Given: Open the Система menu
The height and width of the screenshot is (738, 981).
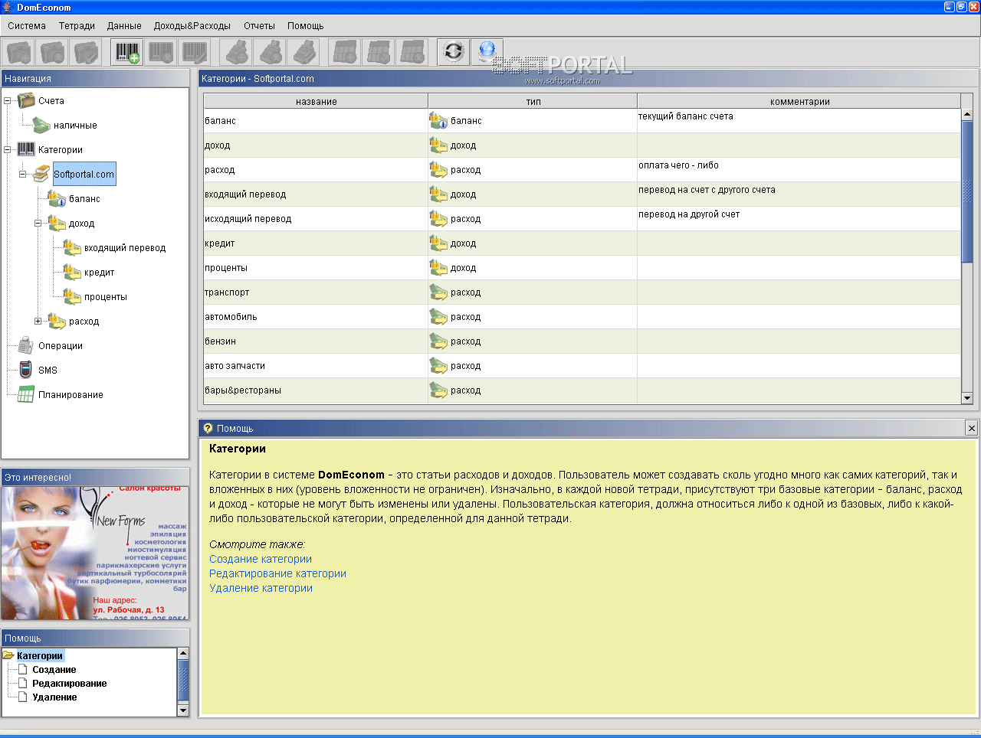Looking at the screenshot, I should click(x=27, y=25).
